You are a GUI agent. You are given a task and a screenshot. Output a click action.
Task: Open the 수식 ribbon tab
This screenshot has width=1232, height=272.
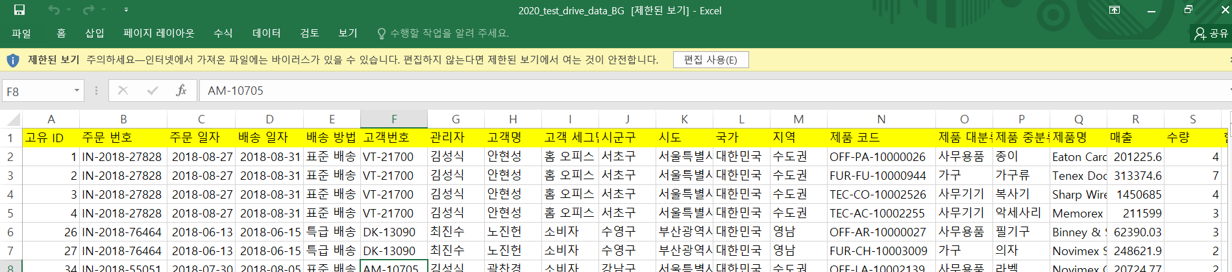click(223, 33)
